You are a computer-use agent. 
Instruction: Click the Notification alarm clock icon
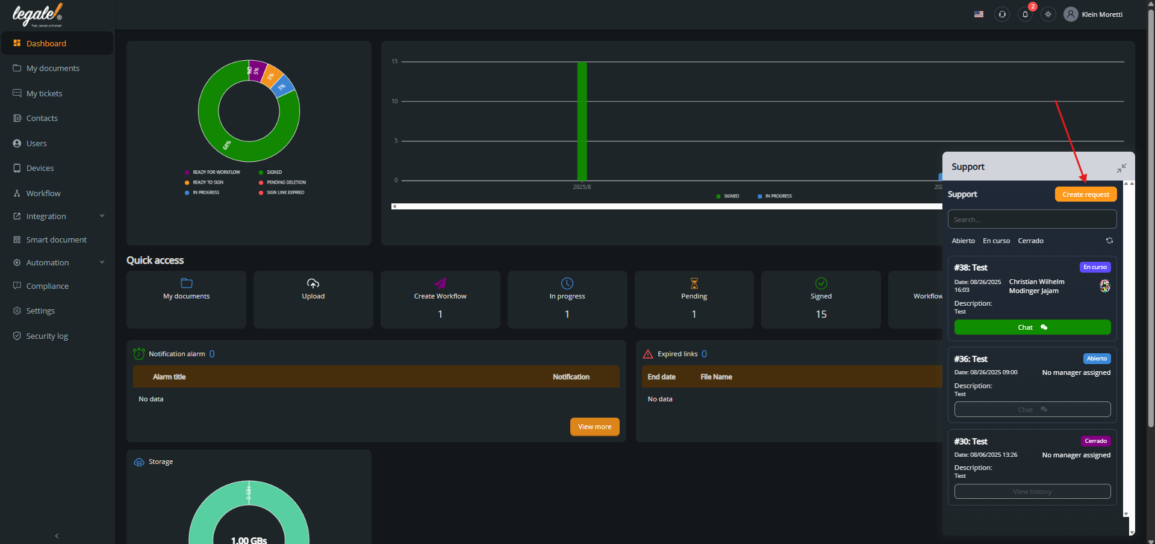tap(139, 353)
